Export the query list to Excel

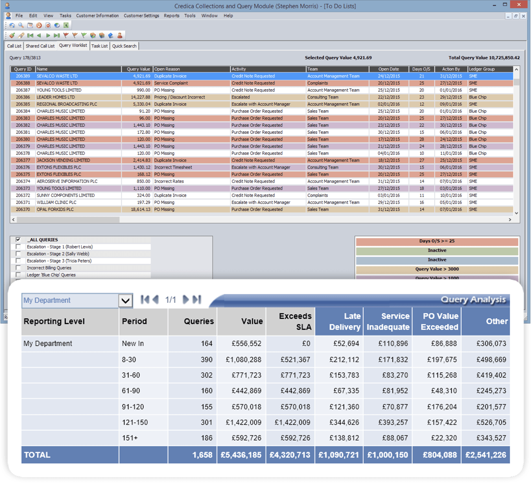tap(66, 25)
